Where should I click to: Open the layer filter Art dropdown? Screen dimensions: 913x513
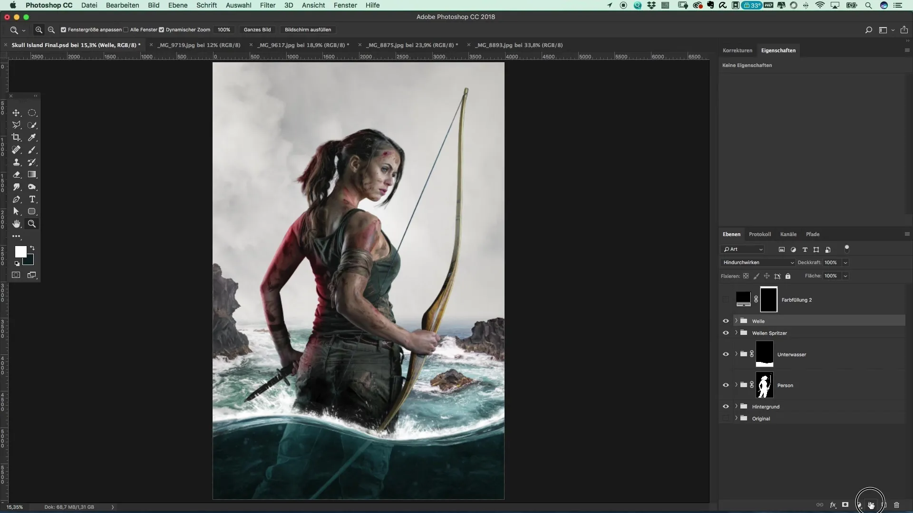click(743, 249)
